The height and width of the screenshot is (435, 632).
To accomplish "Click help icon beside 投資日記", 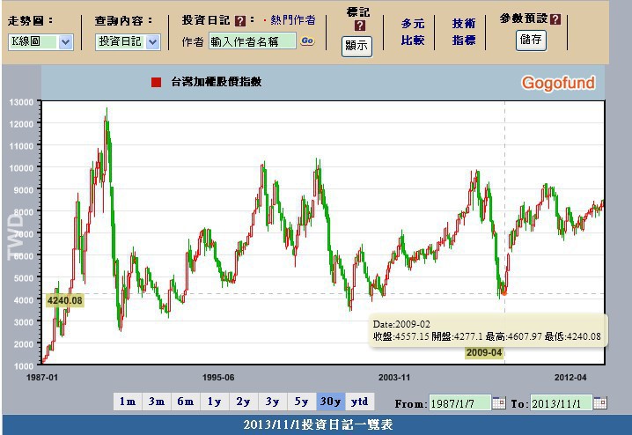I will [x=240, y=21].
